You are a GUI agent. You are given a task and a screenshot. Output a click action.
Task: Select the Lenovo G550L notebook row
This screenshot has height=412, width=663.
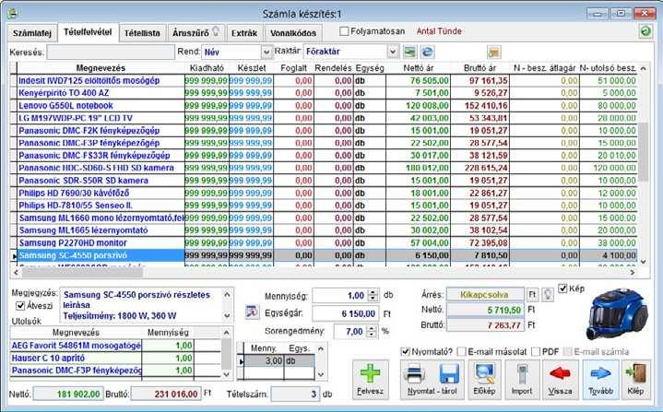coord(324,106)
